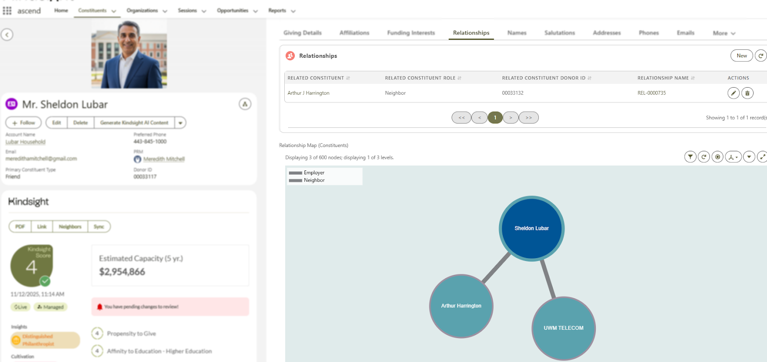Open the Addresses tab
The width and height of the screenshot is (767, 362).
(607, 33)
